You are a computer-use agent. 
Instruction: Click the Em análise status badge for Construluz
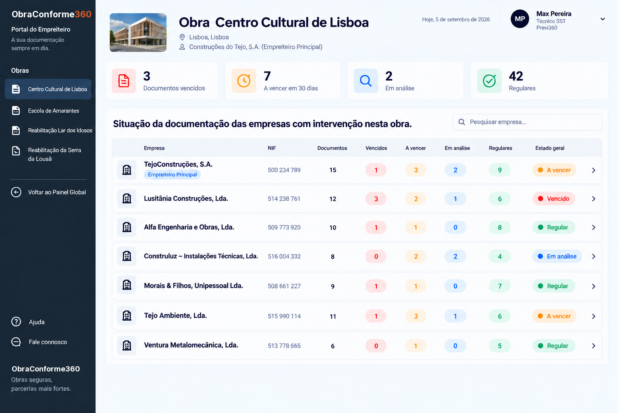click(x=557, y=256)
